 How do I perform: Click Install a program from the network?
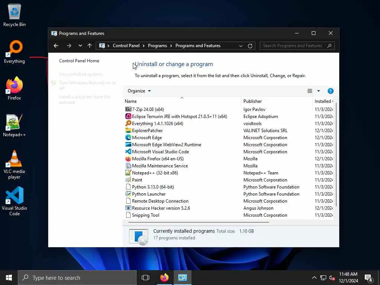tap(85, 99)
